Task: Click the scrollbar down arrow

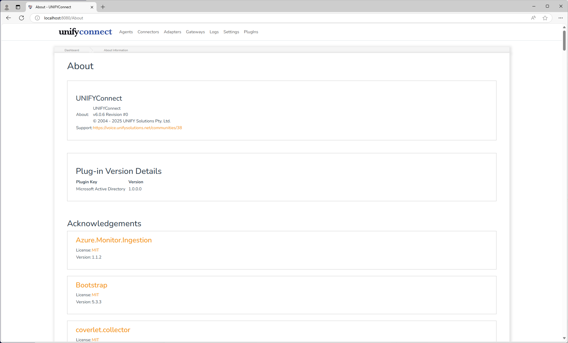Action: click(564, 338)
